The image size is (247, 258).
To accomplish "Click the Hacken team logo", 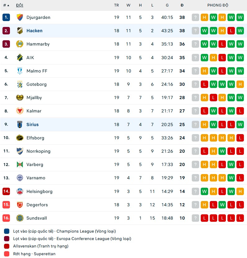I will click(20, 31).
